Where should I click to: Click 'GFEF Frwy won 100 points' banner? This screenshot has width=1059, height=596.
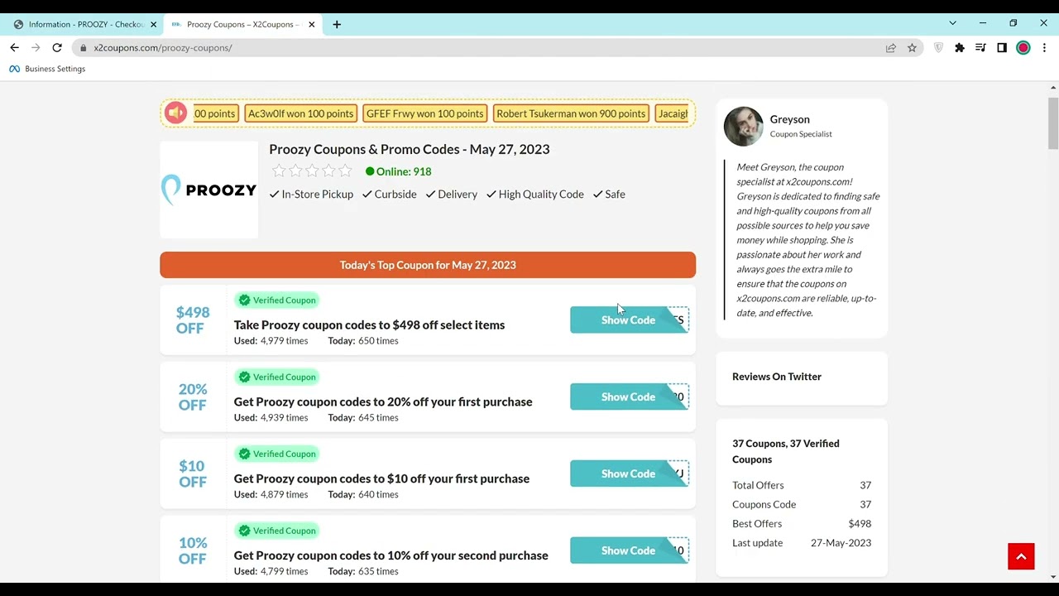(424, 113)
